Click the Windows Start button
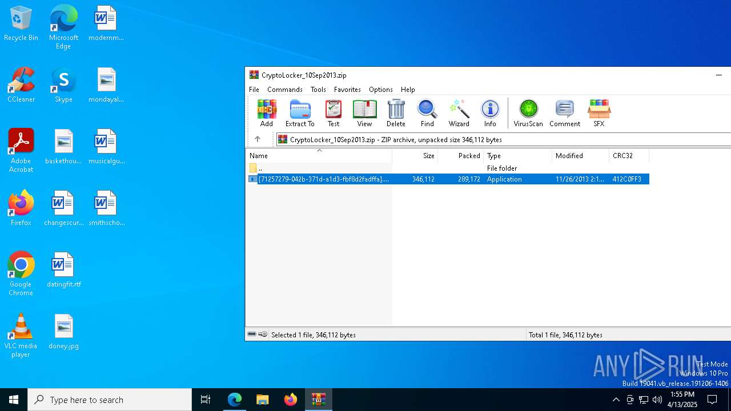Image resolution: width=731 pixels, height=411 pixels. (x=14, y=400)
